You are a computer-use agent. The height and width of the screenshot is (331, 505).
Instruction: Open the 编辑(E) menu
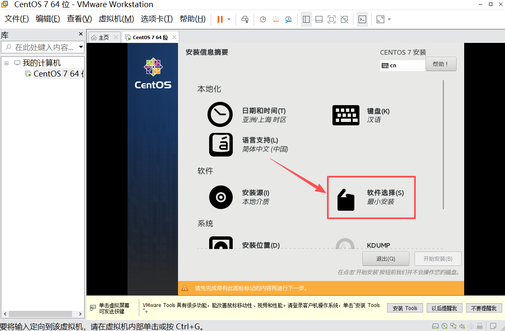pos(48,19)
